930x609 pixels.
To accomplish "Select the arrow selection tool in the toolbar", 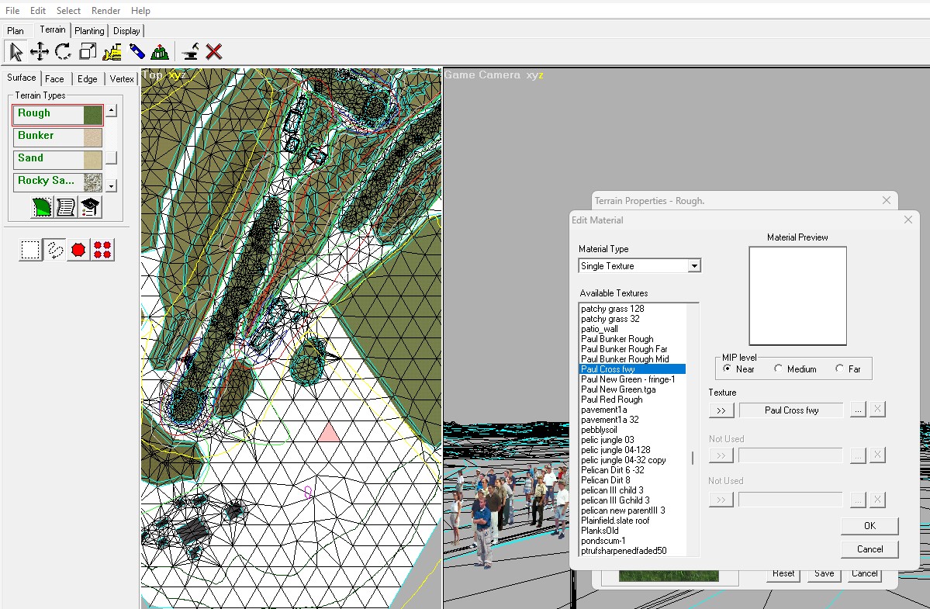I will [14, 51].
